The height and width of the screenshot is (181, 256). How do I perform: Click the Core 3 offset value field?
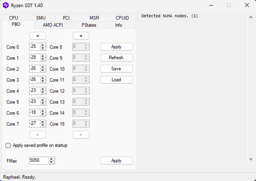pos(35,80)
